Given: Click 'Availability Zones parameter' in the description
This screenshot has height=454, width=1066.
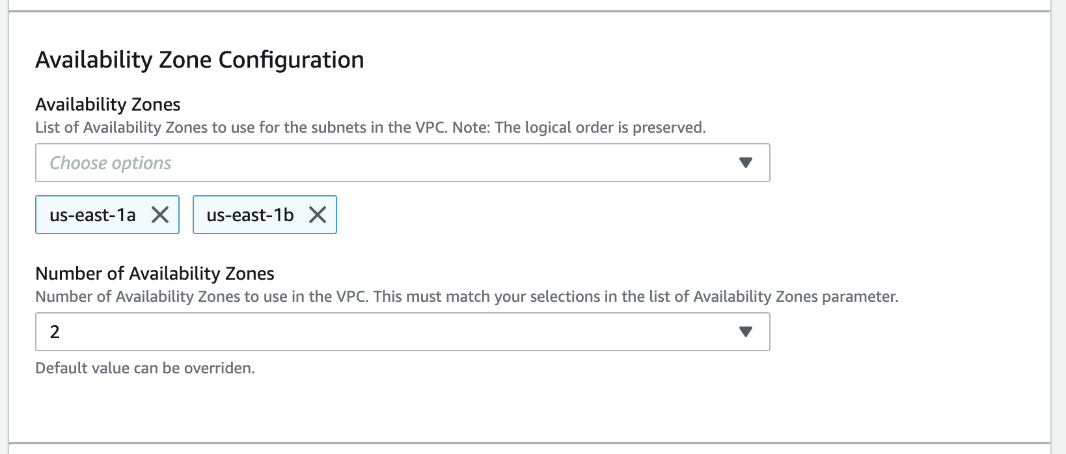Looking at the screenshot, I should click(795, 297).
